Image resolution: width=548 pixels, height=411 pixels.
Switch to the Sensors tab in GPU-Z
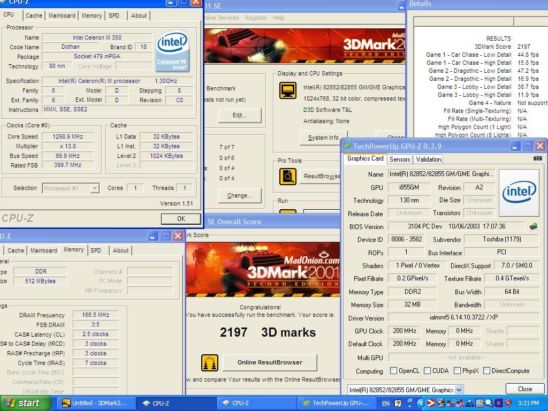399,159
